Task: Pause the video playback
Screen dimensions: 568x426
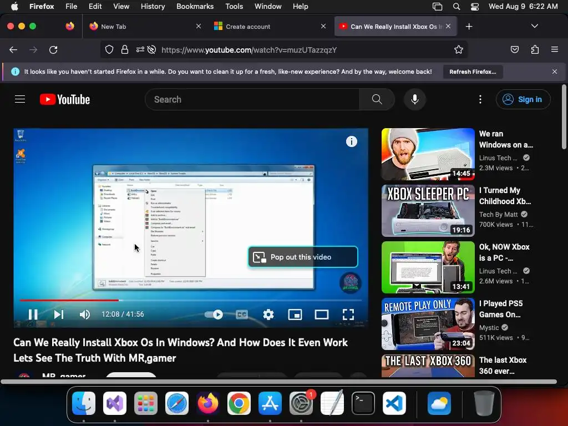Action: pyautogui.click(x=33, y=315)
